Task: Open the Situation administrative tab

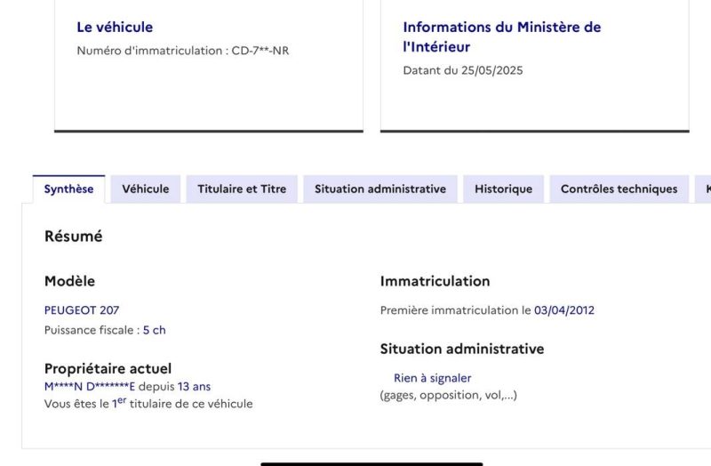Action: click(380, 189)
